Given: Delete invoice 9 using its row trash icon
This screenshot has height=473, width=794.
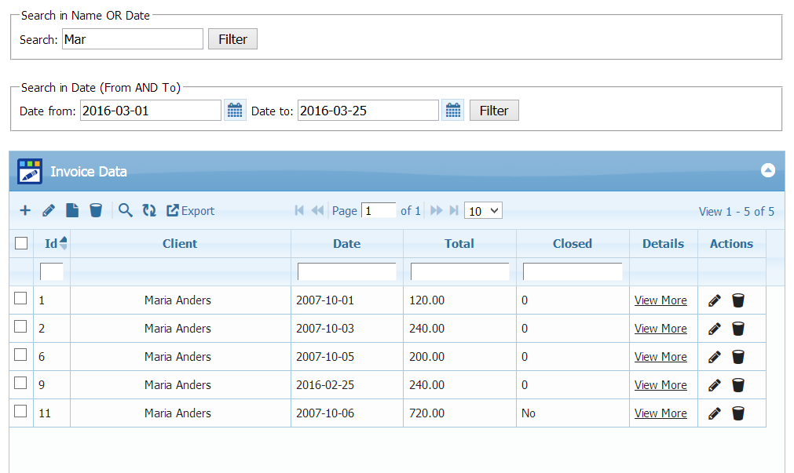Looking at the screenshot, I should tap(738, 385).
